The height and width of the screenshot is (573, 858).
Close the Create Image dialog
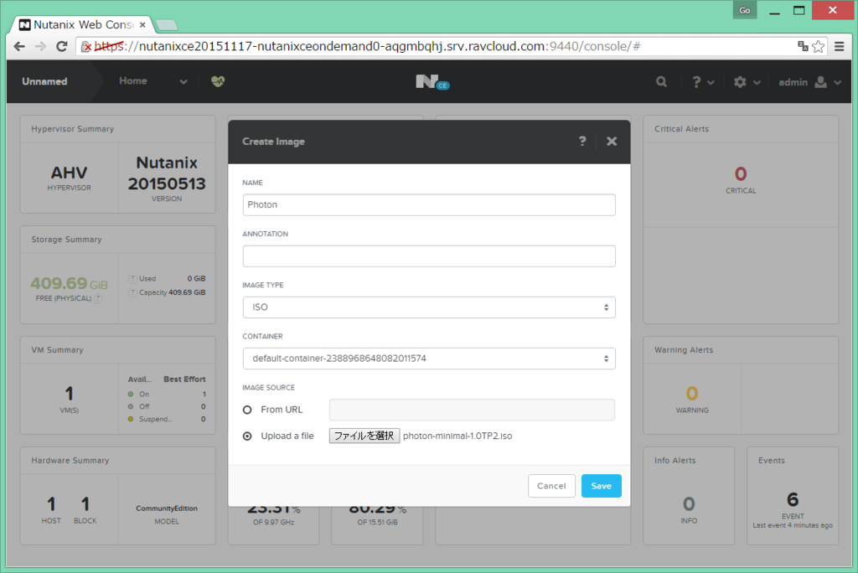[612, 142]
